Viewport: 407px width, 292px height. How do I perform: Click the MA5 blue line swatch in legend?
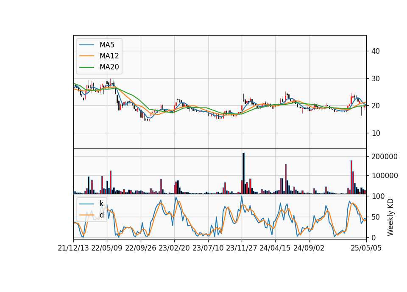pos(86,45)
